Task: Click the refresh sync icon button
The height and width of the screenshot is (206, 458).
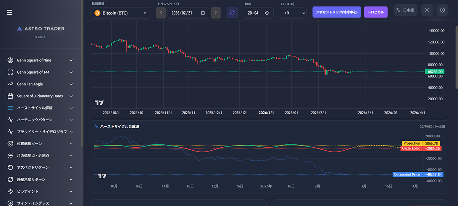Action: 232,13
